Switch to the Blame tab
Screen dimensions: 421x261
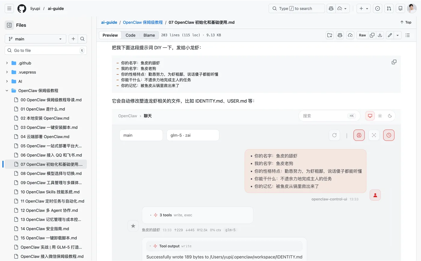coord(149,35)
